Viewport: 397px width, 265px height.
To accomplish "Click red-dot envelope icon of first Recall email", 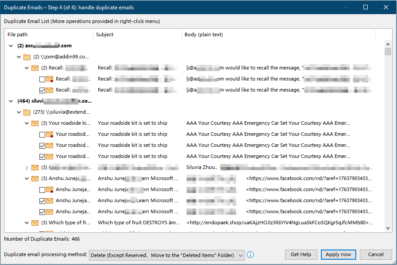I will click(x=50, y=79).
